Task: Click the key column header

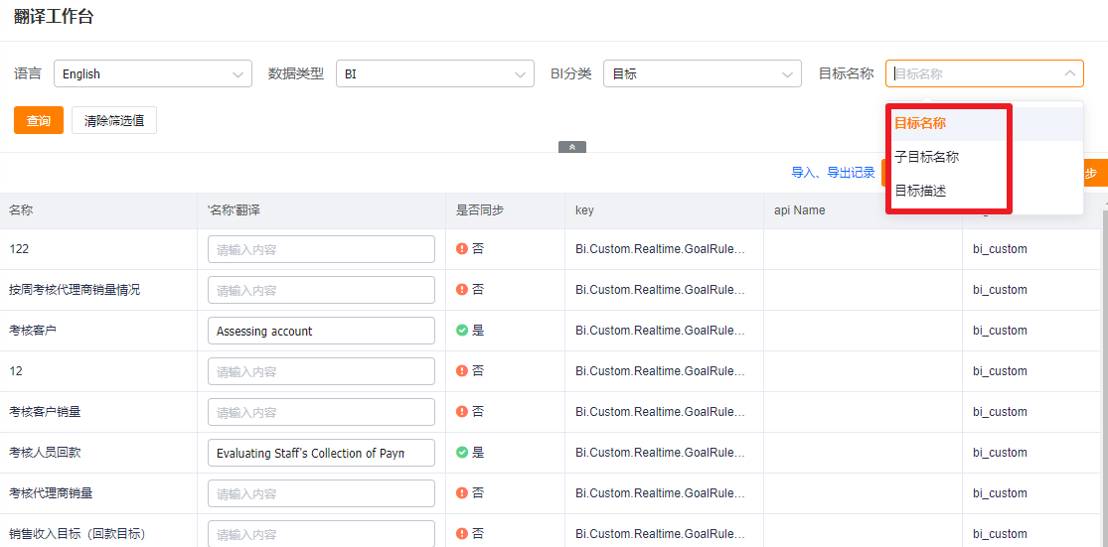Action: 664,210
